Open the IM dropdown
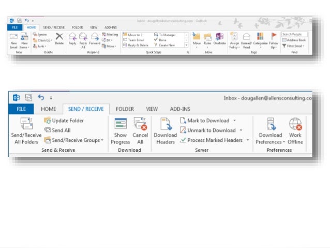The width and height of the screenshot is (330, 248). pyautogui.click(x=107, y=40)
